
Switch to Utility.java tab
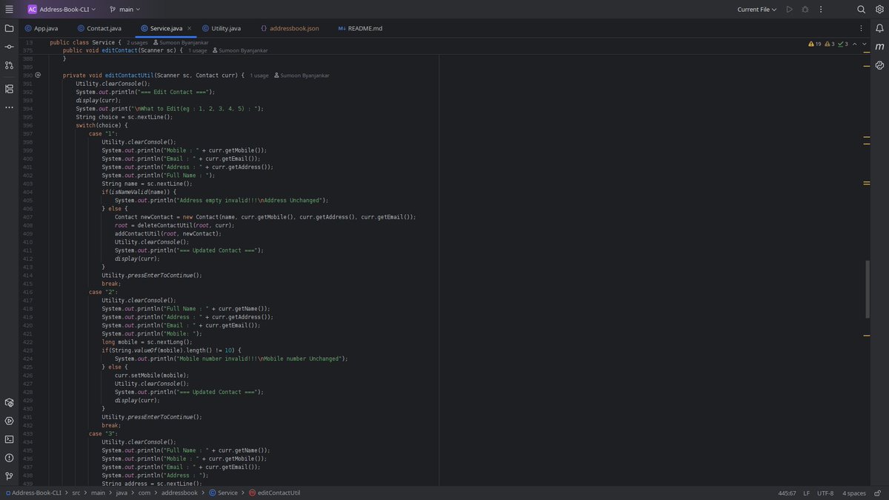[x=221, y=28]
